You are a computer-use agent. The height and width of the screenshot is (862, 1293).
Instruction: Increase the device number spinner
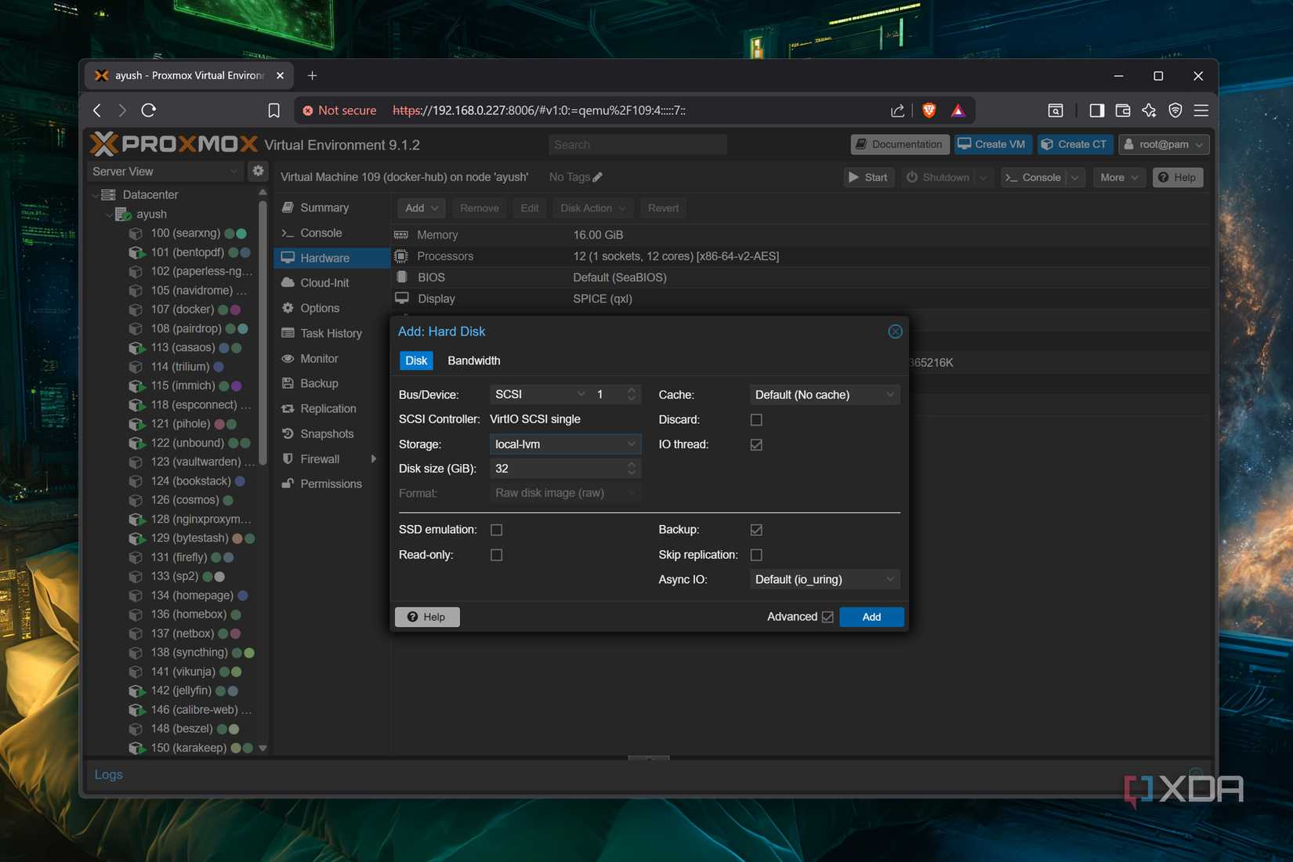(632, 390)
